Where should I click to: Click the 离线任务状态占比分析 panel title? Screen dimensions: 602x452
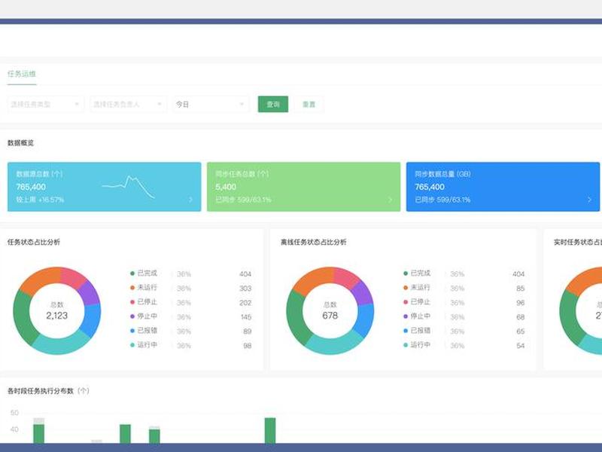click(313, 242)
